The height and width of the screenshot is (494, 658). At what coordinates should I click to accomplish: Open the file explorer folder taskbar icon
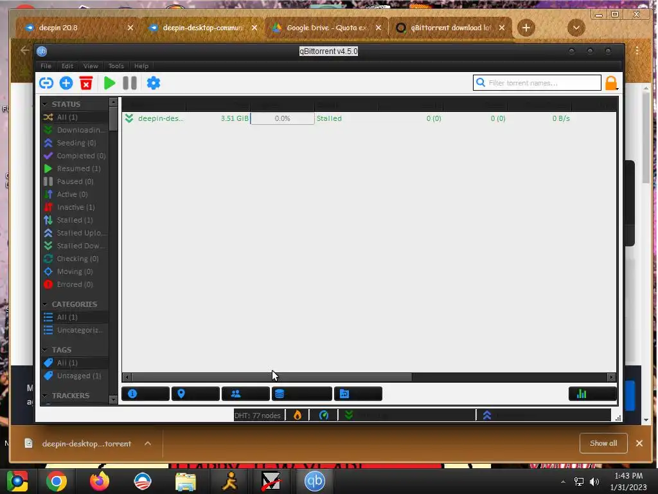pyautogui.click(x=186, y=481)
